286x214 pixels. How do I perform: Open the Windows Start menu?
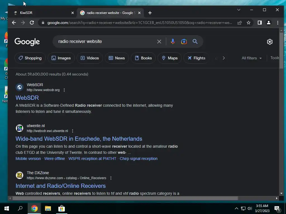click(7, 208)
